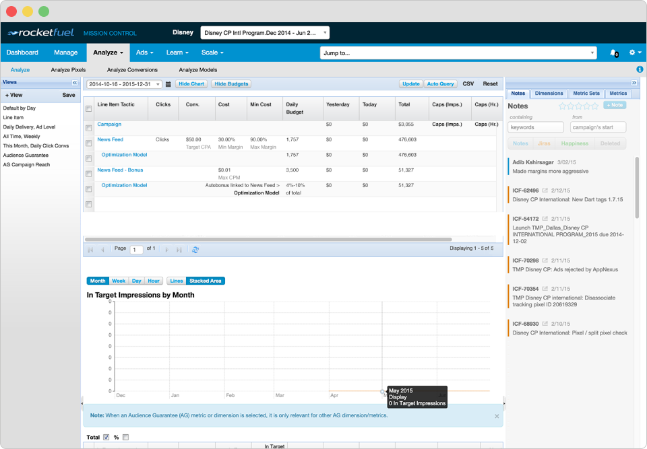Screen dimensions: 647x449
Task: Go to previous page icon
Action: pos(102,250)
